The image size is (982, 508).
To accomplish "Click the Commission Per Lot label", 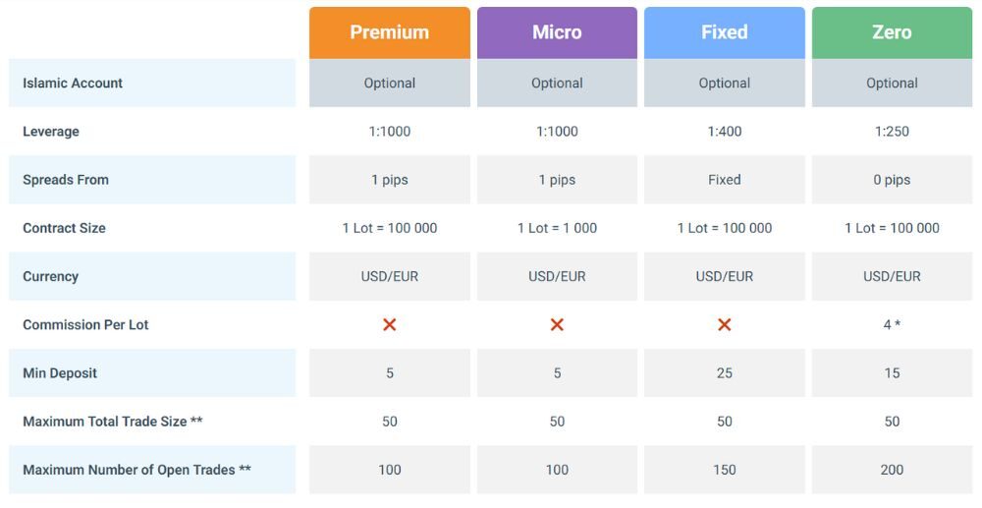I will coord(85,324).
